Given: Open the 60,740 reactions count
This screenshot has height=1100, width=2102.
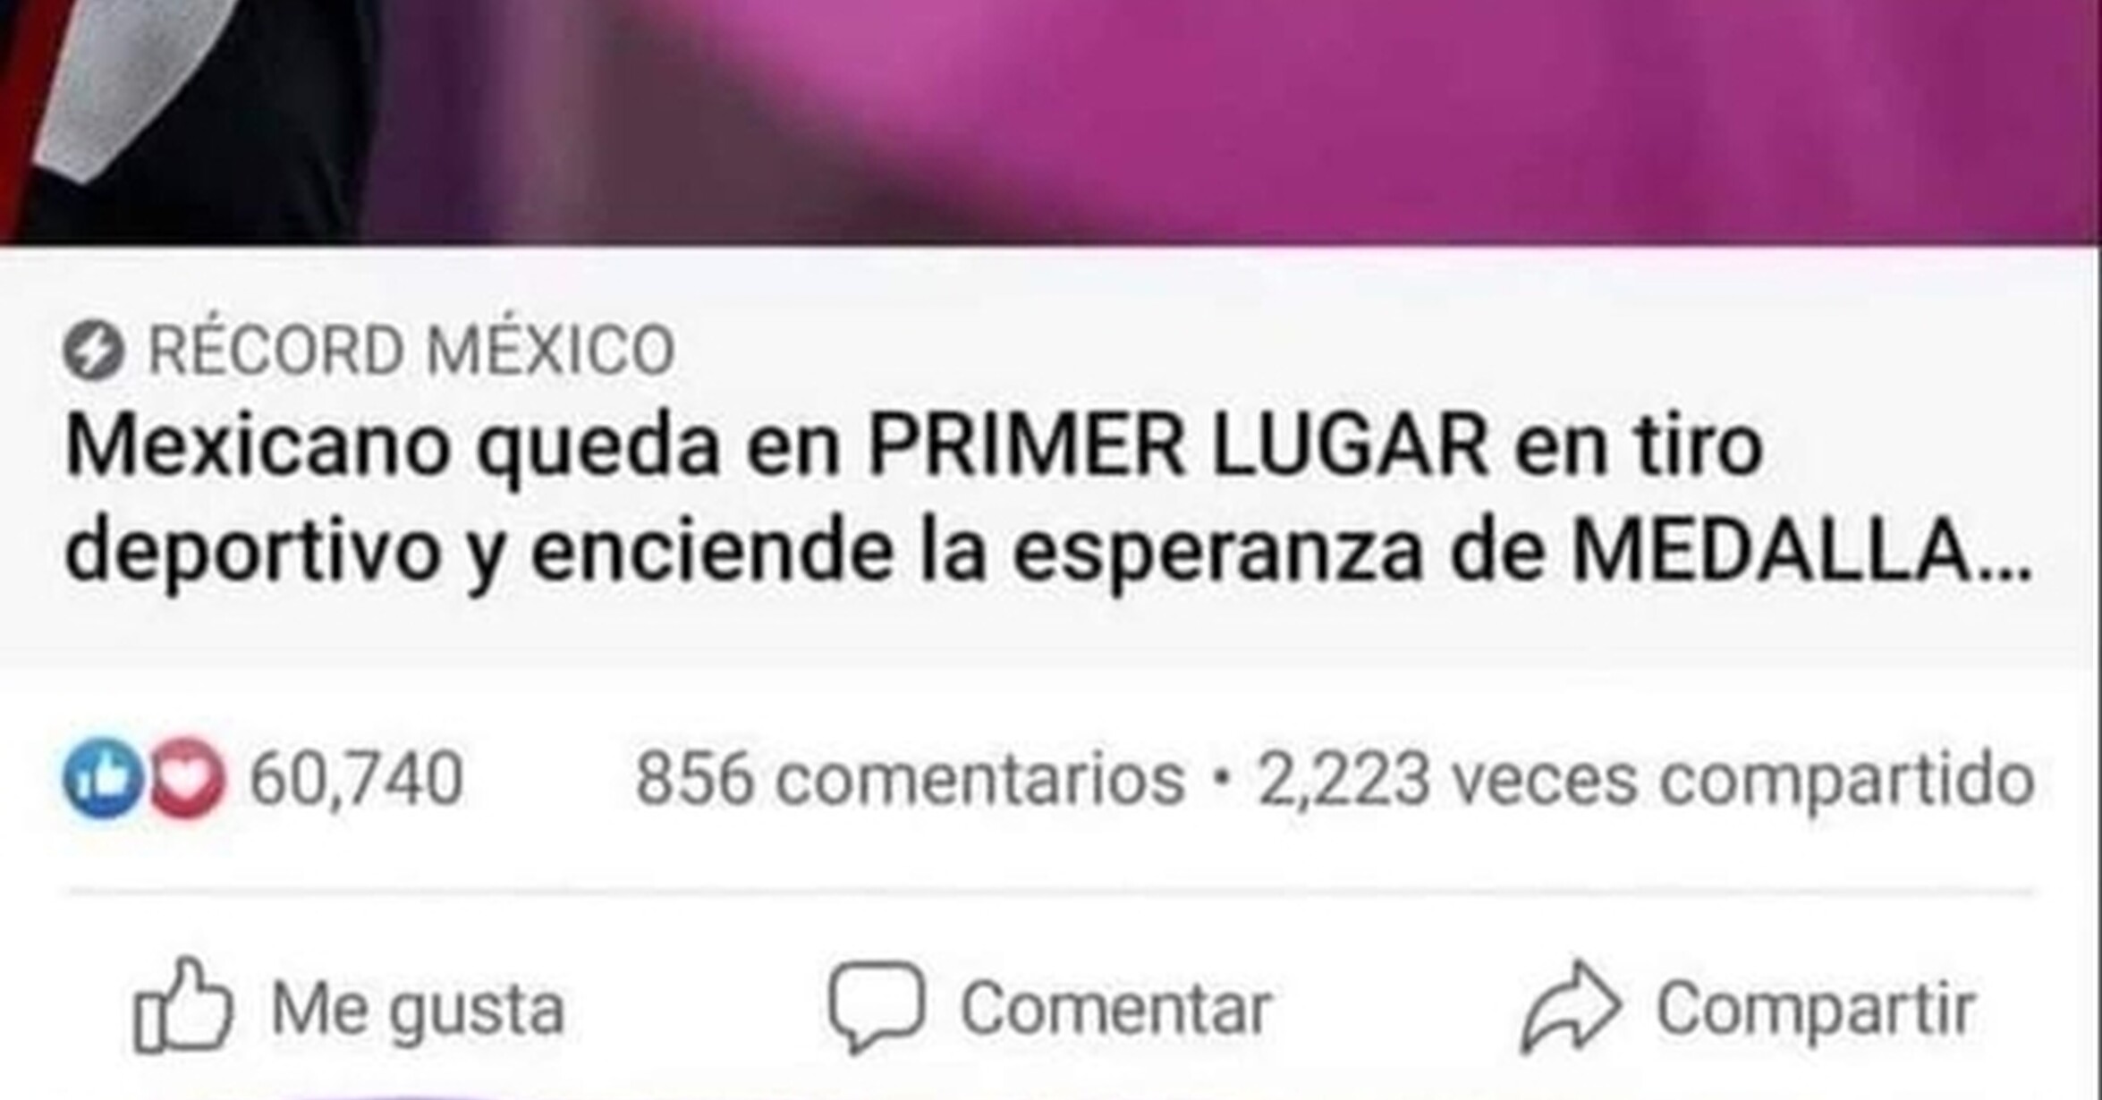Looking at the screenshot, I should click(356, 779).
